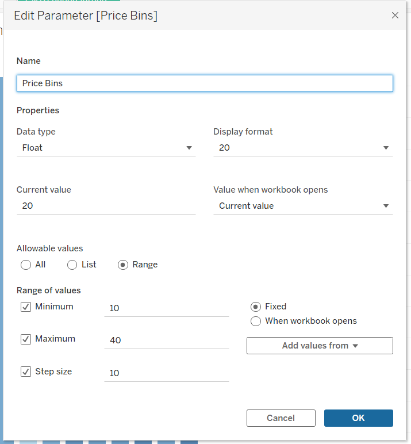Screen dimensions: 411x444
Task: Choose the When workbook opens radio option
Action: [x=256, y=321]
